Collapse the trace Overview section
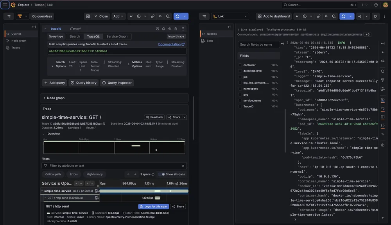The width and height of the screenshot is (391, 225). click(44, 134)
